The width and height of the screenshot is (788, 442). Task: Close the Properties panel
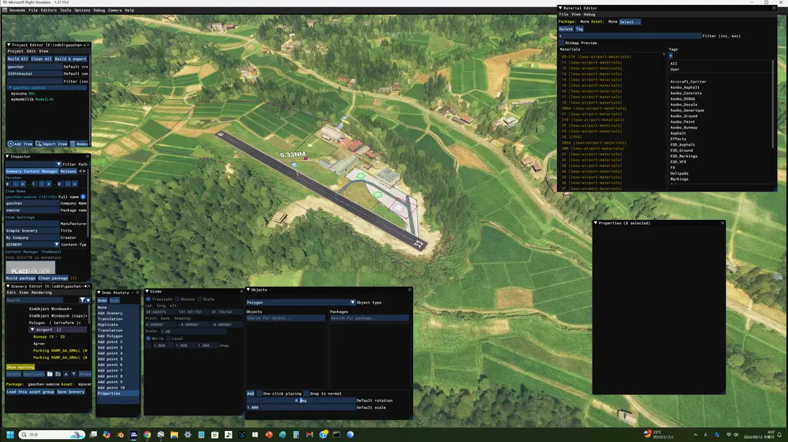[722, 224]
